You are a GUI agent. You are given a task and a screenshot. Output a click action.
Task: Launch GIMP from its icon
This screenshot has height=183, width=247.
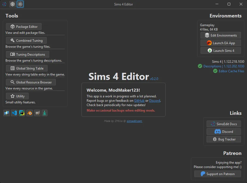pos(37,113)
